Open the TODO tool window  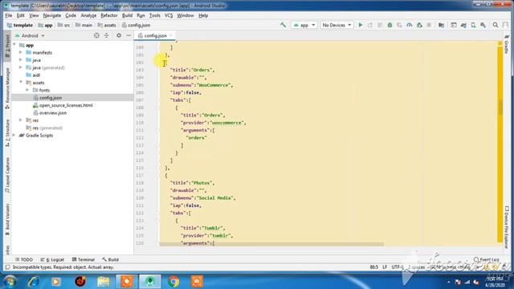24,259
